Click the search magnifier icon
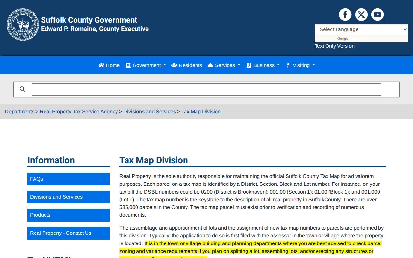The height and width of the screenshot is (258, 413). (22, 89)
